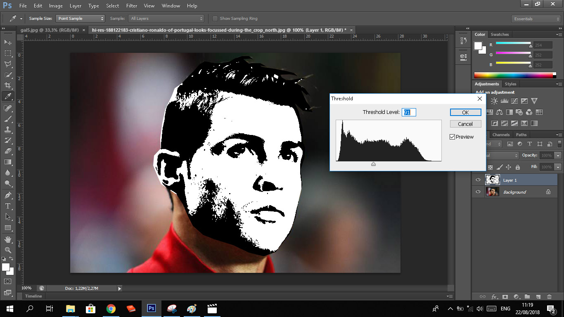Open the Sample Size dropdown
Screen dimensions: 564x317
pos(81,19)
